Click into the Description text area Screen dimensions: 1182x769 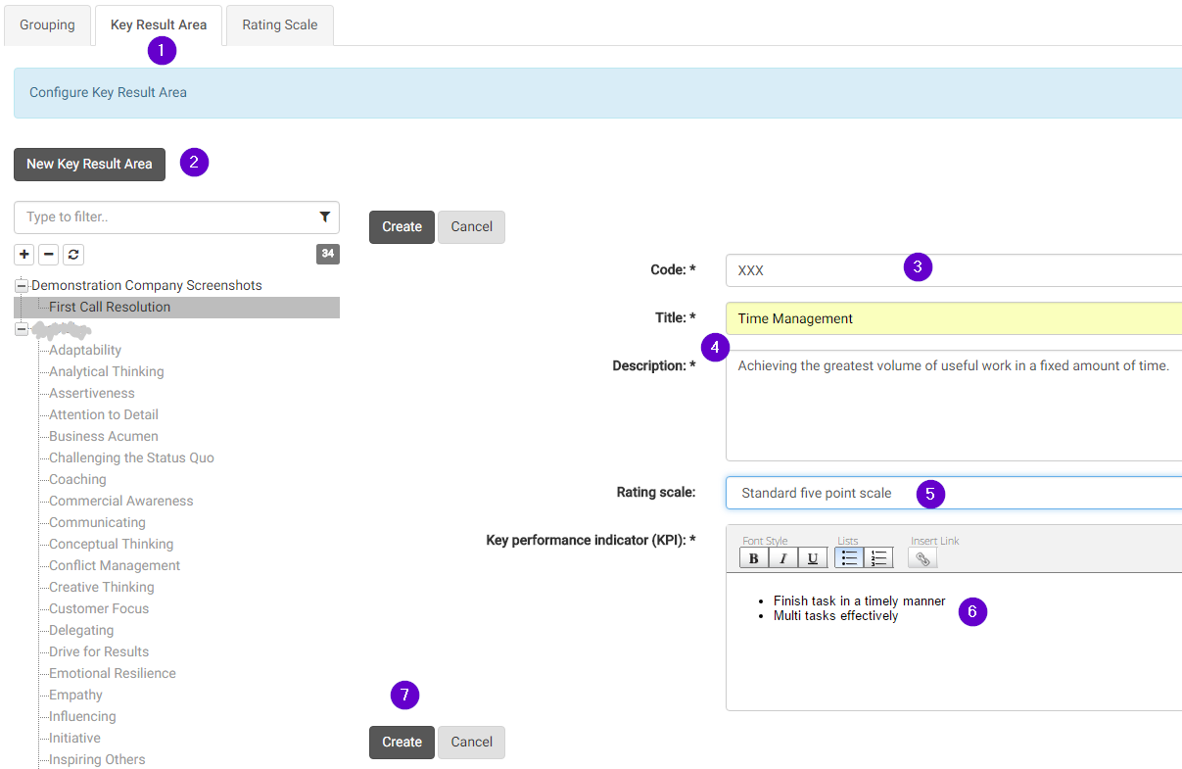click(x=954, y=406)
